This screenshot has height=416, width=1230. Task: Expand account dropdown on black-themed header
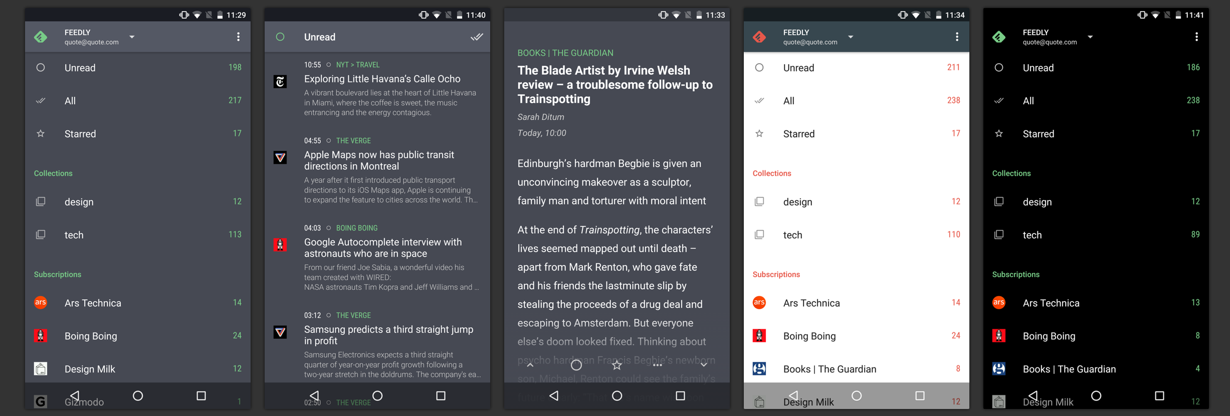1090,37
